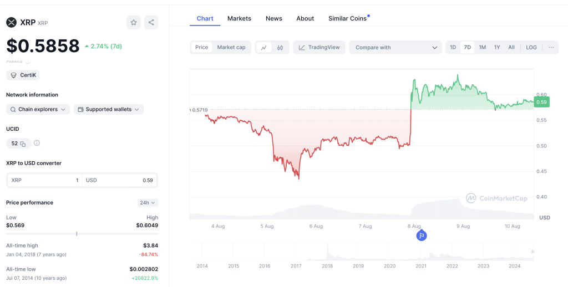The height and width of the screenshot is (287, 568).
Task: Add XRP to watchlist with star icon
Action: [133, 22]
